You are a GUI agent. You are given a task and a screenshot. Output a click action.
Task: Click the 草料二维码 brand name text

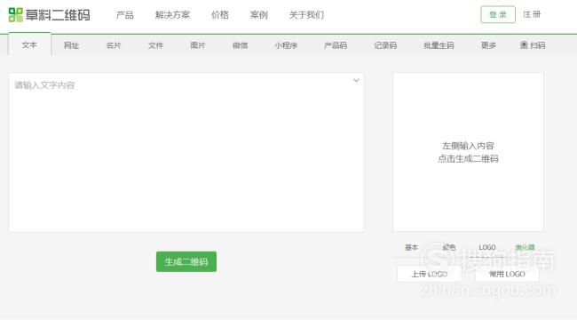coord(58,15)
